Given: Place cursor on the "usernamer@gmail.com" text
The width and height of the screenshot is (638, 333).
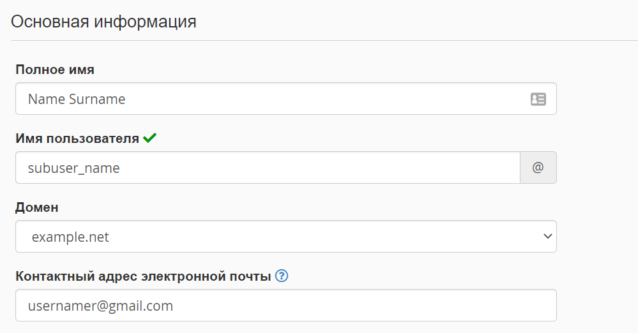Looking at the screenshot, I should tap(100, 306).
